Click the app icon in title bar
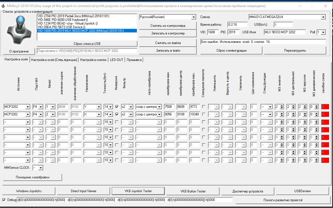Image resolution: width=333 pixels, height=208 pixels. [x=3, y=6]
